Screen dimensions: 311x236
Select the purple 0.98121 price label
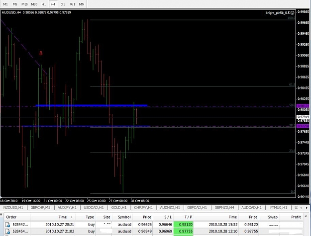coord(303,106)
